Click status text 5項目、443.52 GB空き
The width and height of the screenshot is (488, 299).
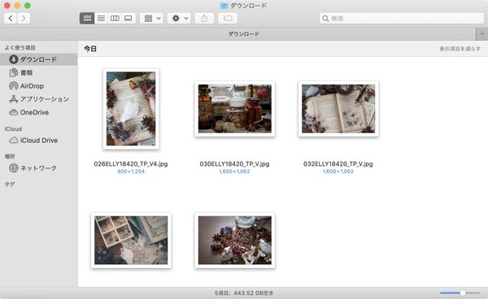[244, 292]
